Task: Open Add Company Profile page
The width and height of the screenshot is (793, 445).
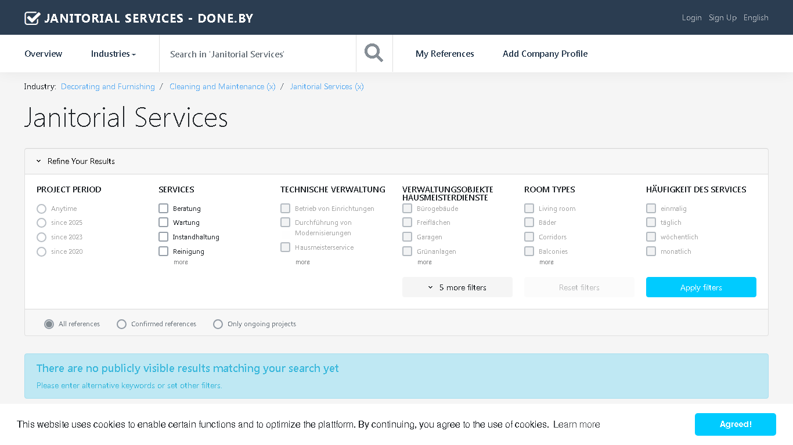Action: 545,54
